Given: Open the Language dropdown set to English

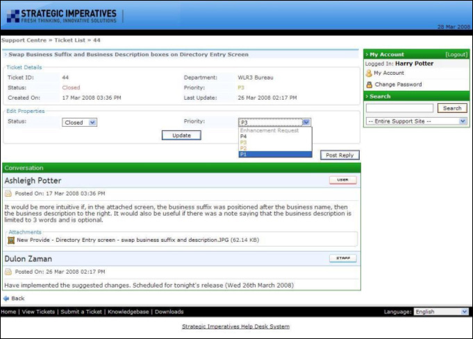Looking at the screenshot, I should (441, 312).
